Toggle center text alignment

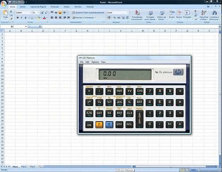click(56, 18)
